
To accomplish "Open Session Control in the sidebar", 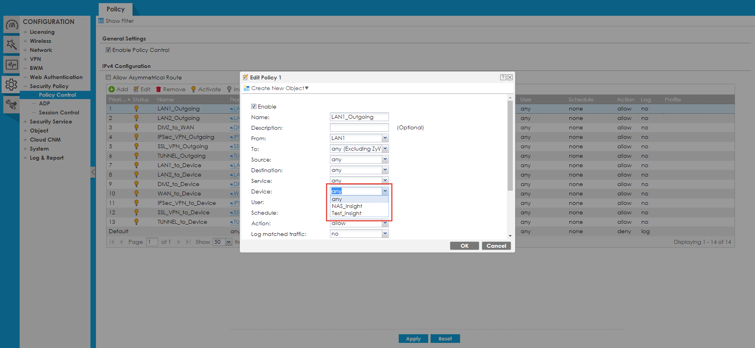I will pyautogui.click(x=59, y=112).
